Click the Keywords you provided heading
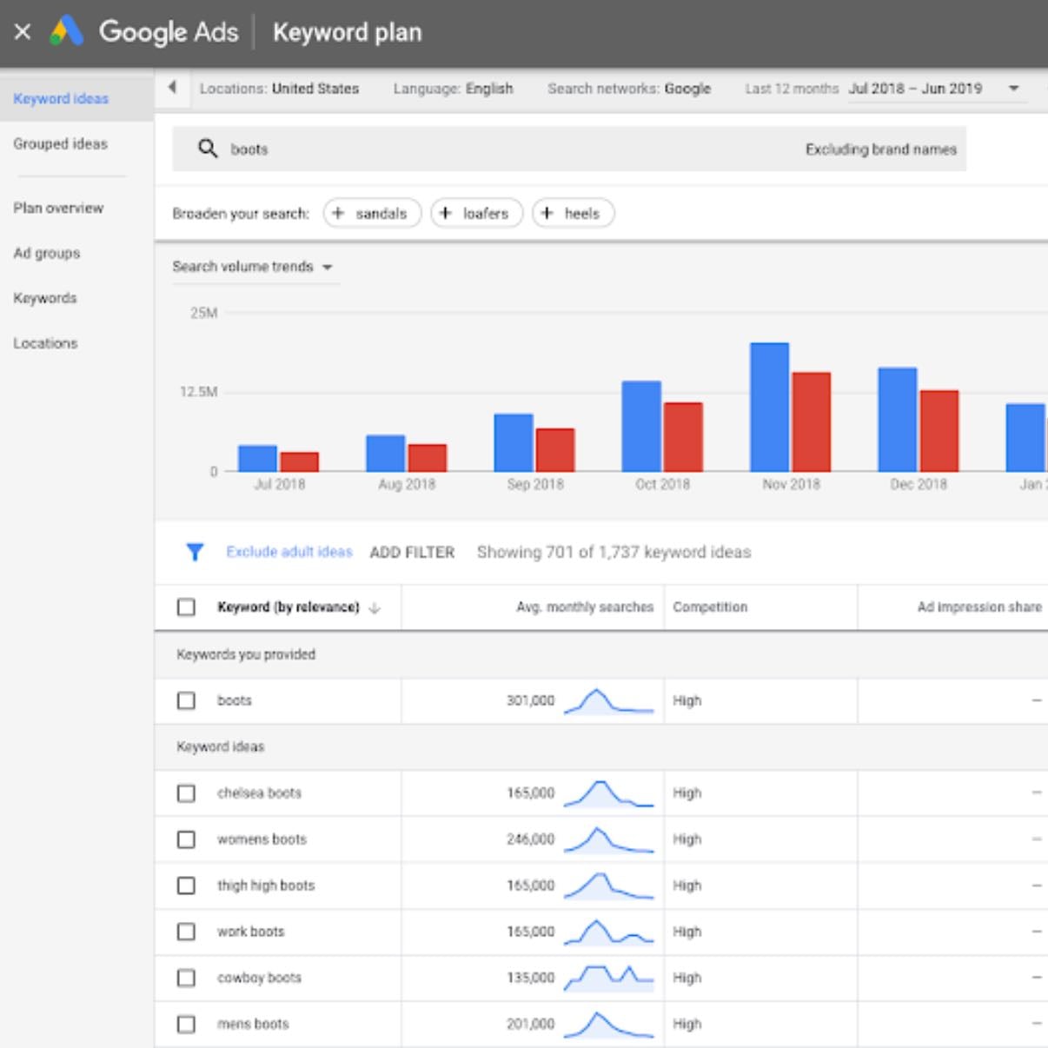Screen dimensions: 1048x1048 click(x=246, y=654)
